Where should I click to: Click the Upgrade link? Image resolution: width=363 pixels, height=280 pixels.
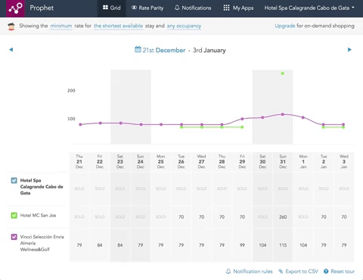click(285, 26)
